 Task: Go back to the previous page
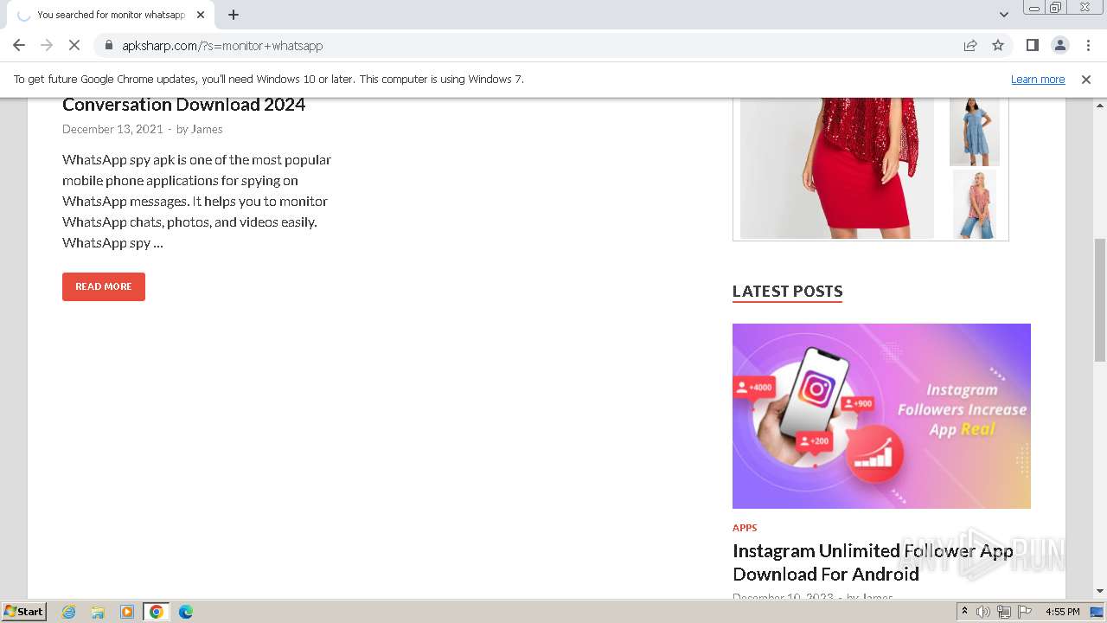click(x=19, y=46)
